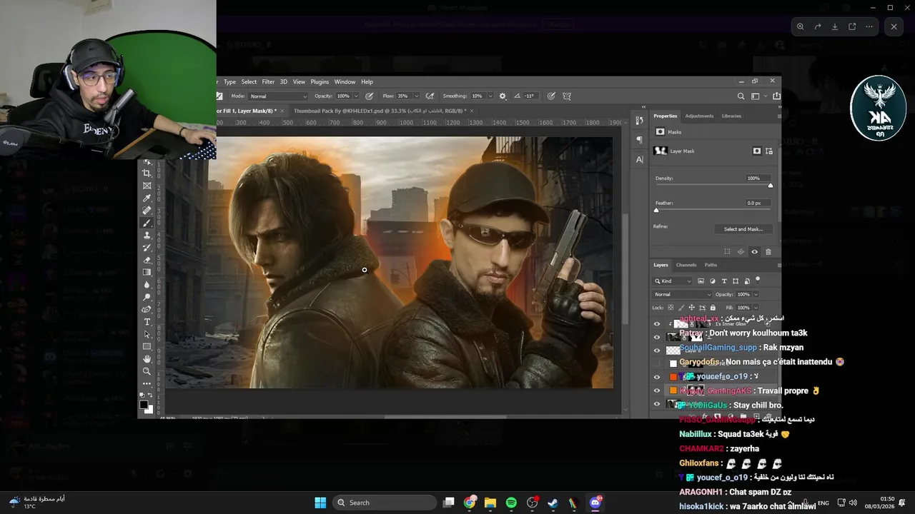Expand the Flow dropdown arrow
This screenshot has height=514, width=915.
[416, 96]
